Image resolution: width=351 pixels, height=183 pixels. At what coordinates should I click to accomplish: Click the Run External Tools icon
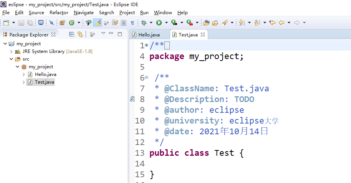[x=190, y=23]
